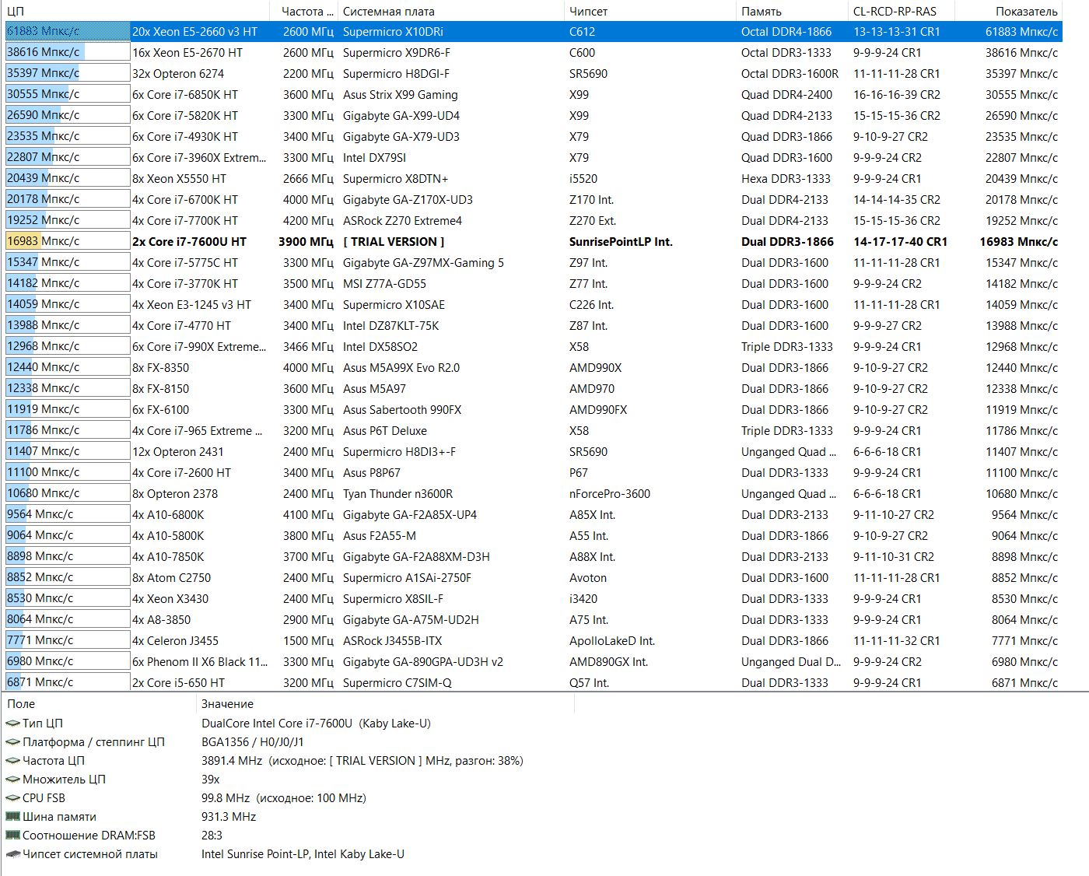Click the Asus P8P67 cell
The height and width of the screenshot is (876, 1089).
coord(372,473)
